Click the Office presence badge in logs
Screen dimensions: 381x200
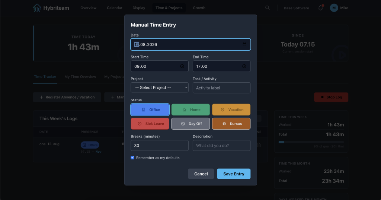[90, 145]
